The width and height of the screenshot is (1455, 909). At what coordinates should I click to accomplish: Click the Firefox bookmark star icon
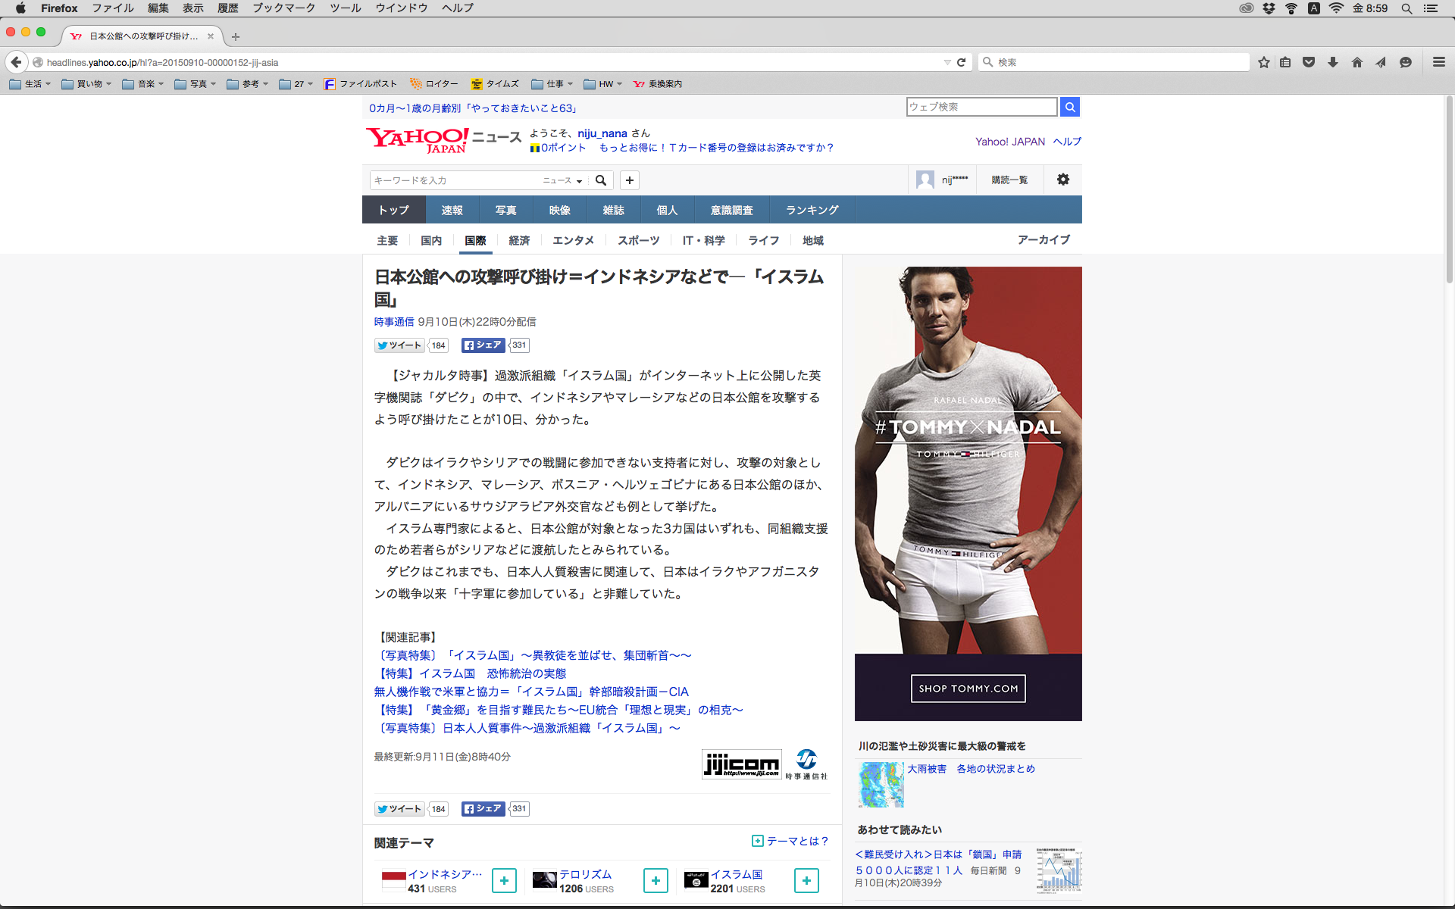(1263, 62)
